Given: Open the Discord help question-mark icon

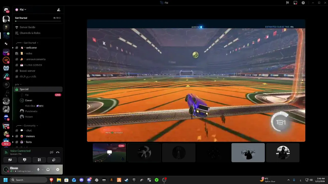Looking at the screenshot, I should 303,3.
